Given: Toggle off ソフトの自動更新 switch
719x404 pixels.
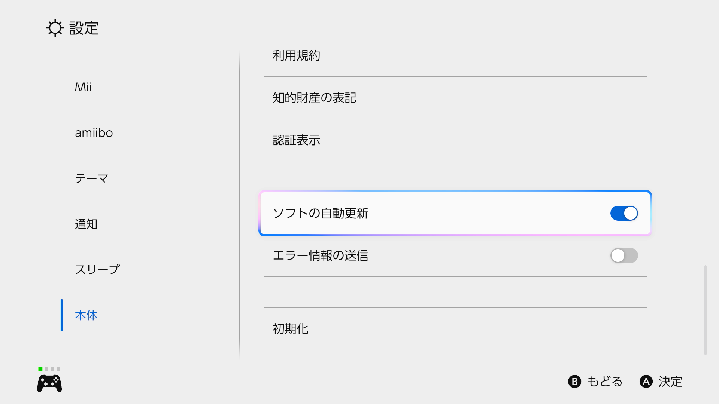Looking at the screenshot, I should coord(624,213).
